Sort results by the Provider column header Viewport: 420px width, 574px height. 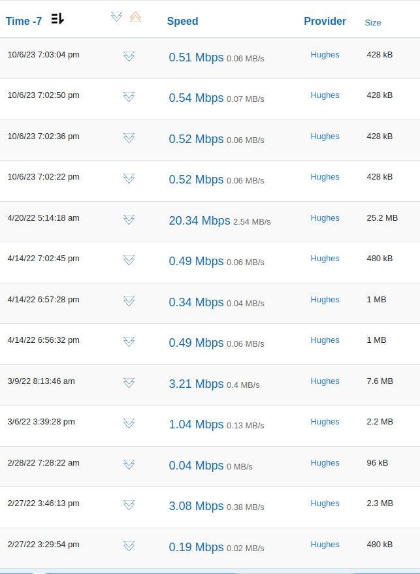[x=325, y=21]
